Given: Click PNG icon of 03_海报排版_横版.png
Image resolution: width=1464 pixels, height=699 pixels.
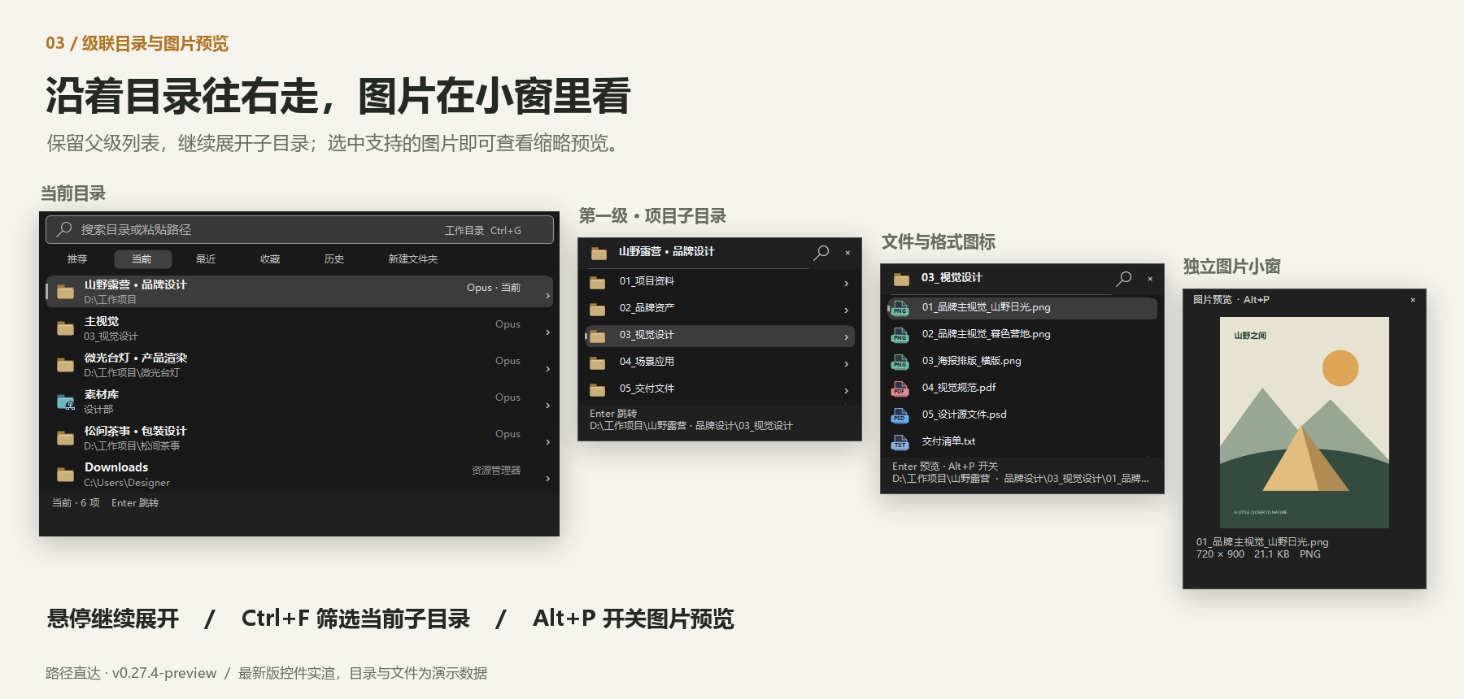Looking at the screenshot, I should tap(900, 362).
